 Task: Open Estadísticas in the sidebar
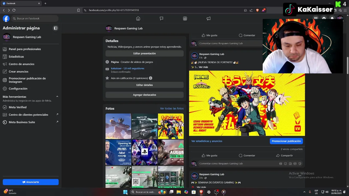(16, 57)
